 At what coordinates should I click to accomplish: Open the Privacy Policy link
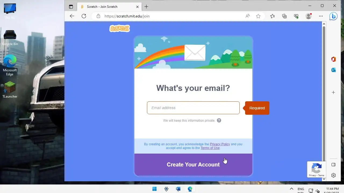tap(220, 144)
